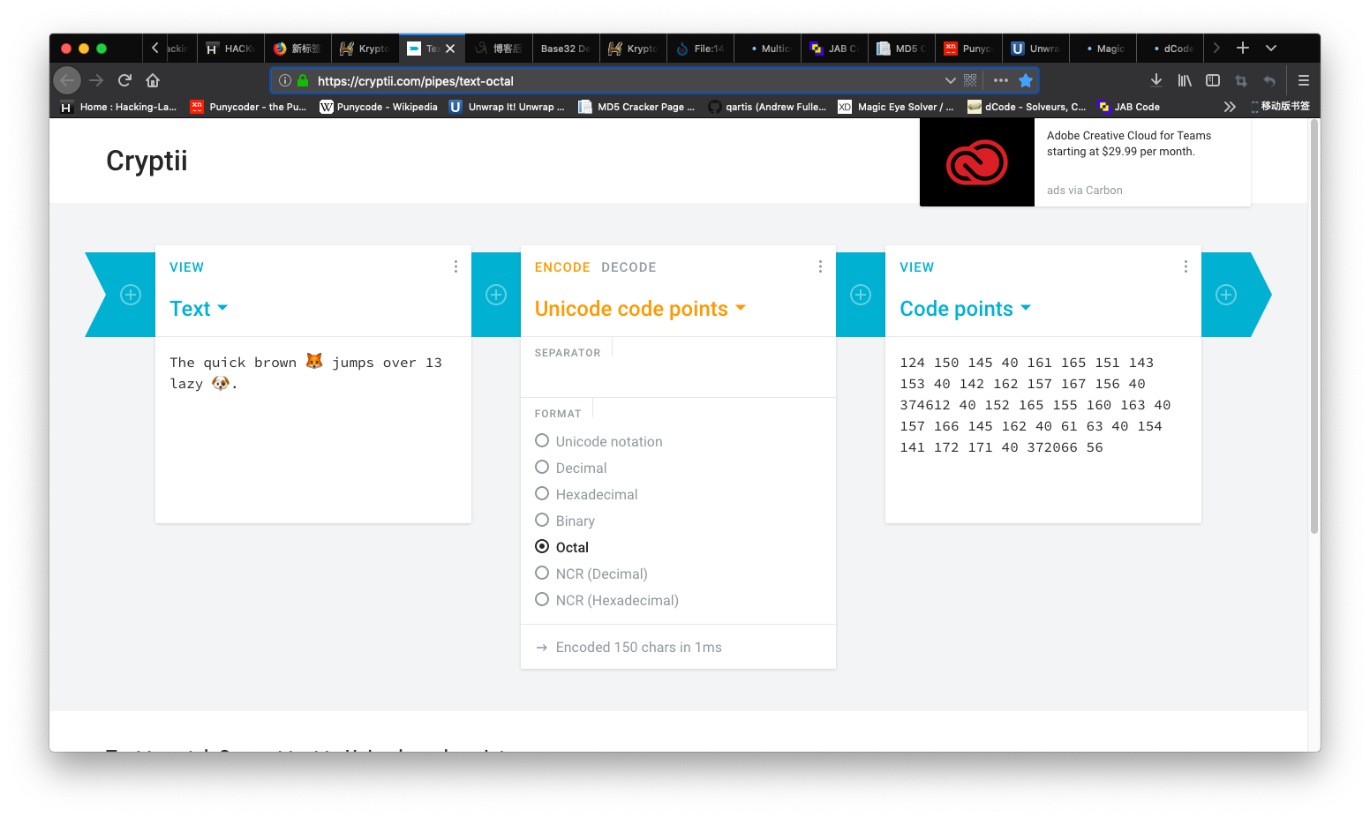Open a new browser tab
This screenshot has width=1370, height=817.
(x=1243, y=48)
